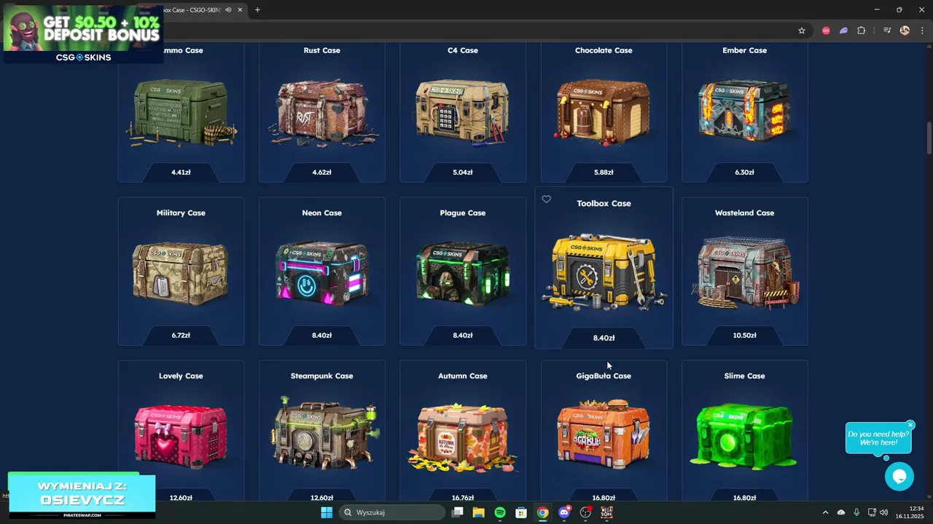Select the 6.72zł price under Military Case
Image resolution: width=933 pixels, height=524 pixels.
(181, 336)
